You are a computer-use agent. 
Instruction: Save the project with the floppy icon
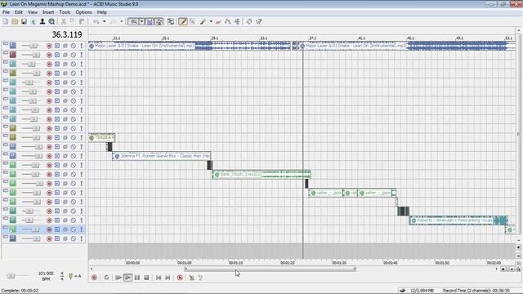(x=24, y=22)
